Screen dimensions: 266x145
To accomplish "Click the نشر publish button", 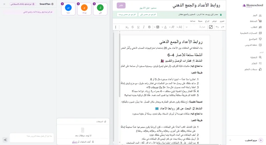I will (121, 5).
